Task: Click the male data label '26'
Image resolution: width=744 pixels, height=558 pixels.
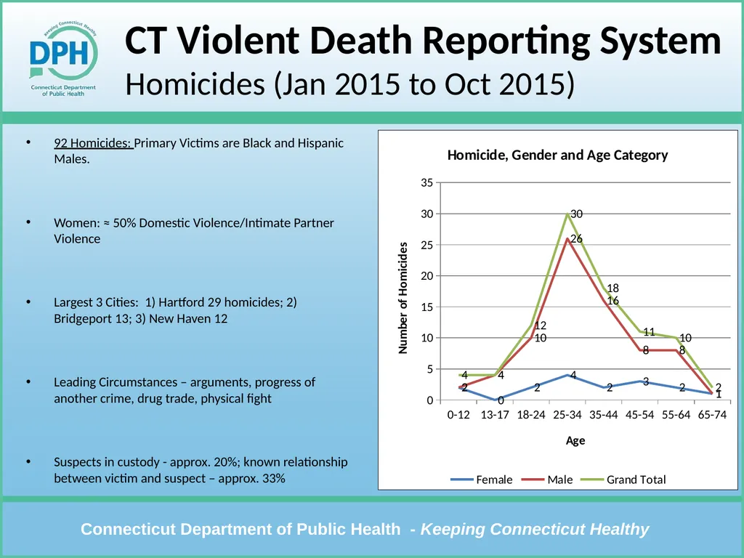Action: 576,238
